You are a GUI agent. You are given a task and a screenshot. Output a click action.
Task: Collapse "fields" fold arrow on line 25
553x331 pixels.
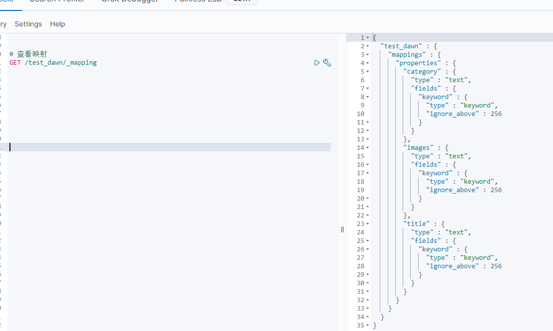[367, 241]
